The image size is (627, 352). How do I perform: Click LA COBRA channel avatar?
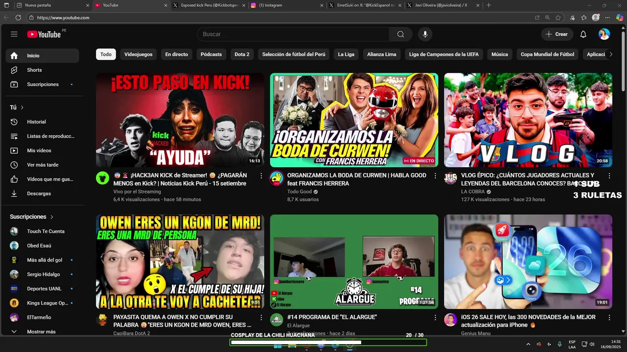tap(450, 178)
